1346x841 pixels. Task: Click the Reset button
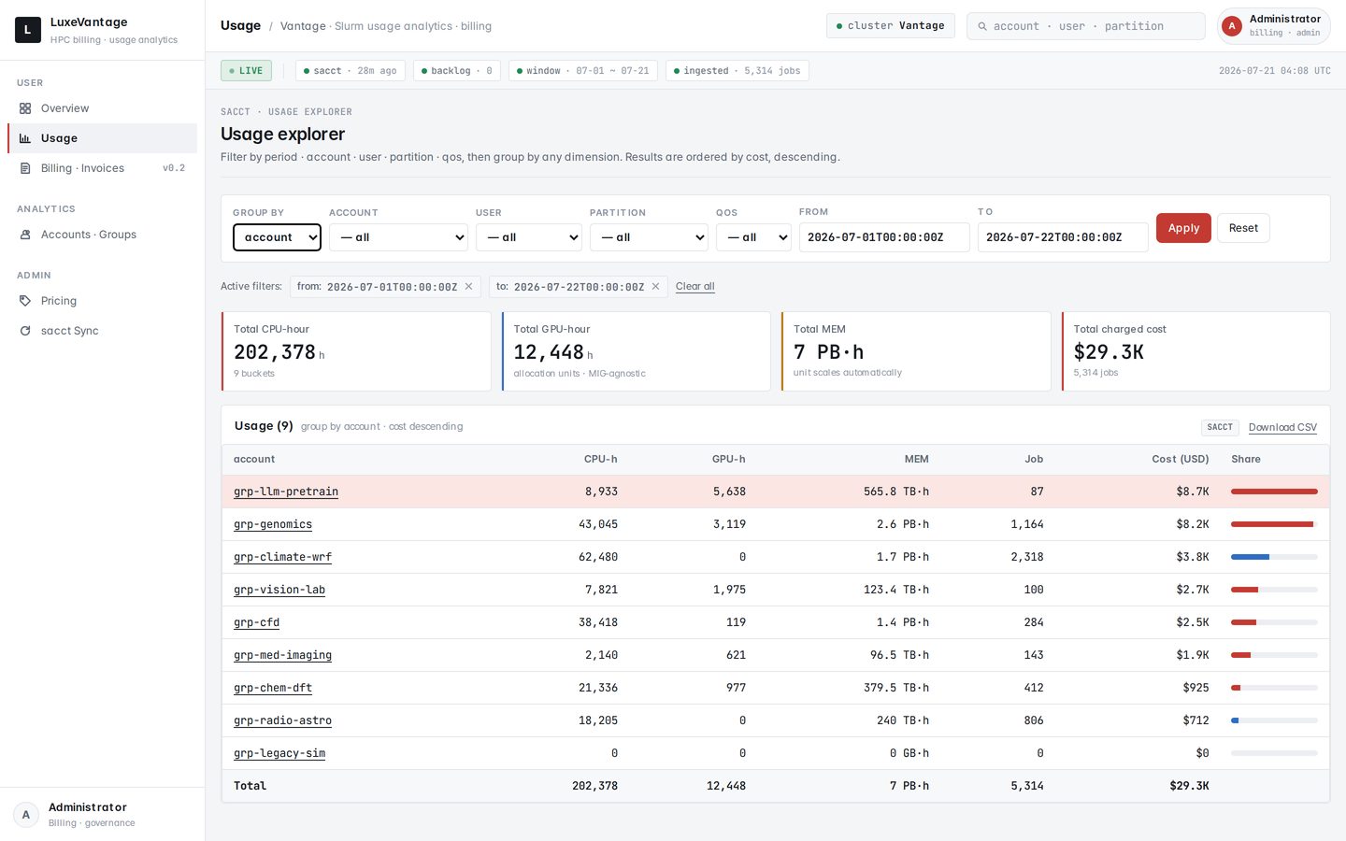(x=1243, y=228)
